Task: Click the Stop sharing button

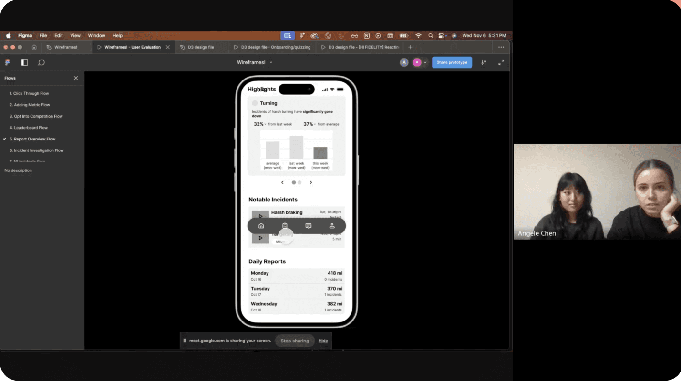Action: [295, 341]
